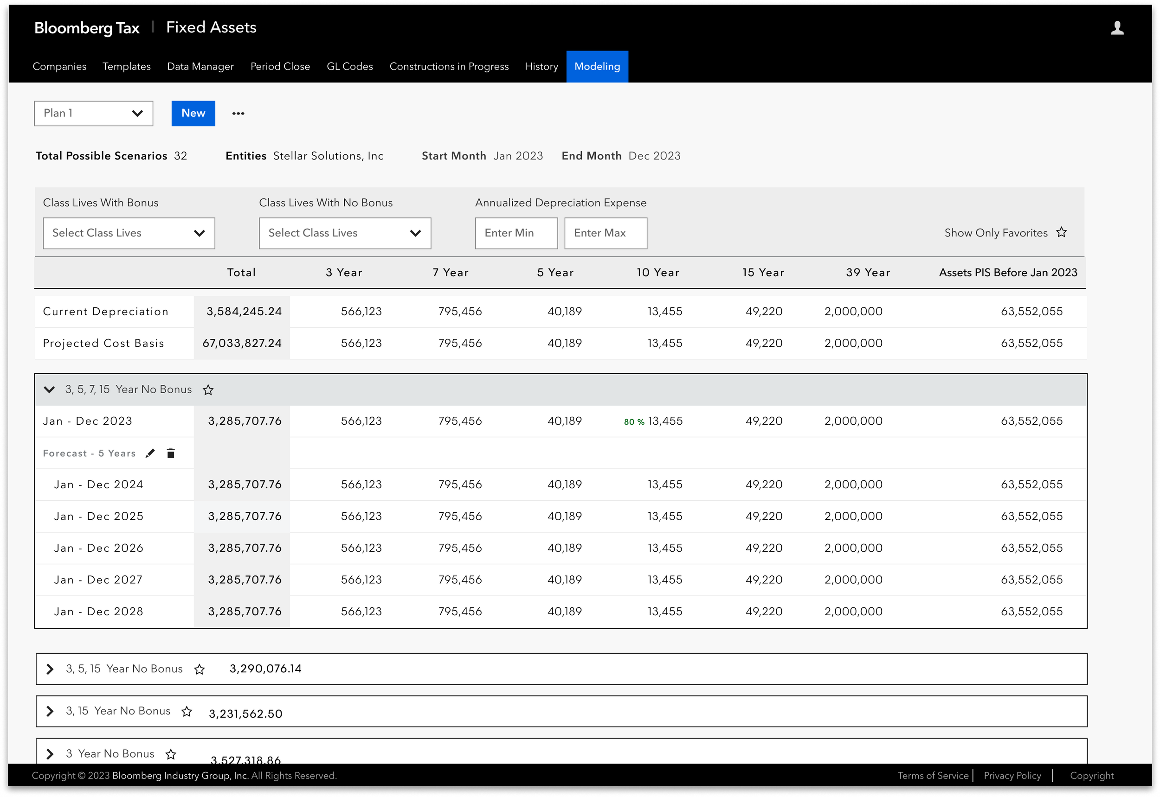Open the Privacy Policy link
Viewport: 1160px width, 797px height.
(1012, 776)
